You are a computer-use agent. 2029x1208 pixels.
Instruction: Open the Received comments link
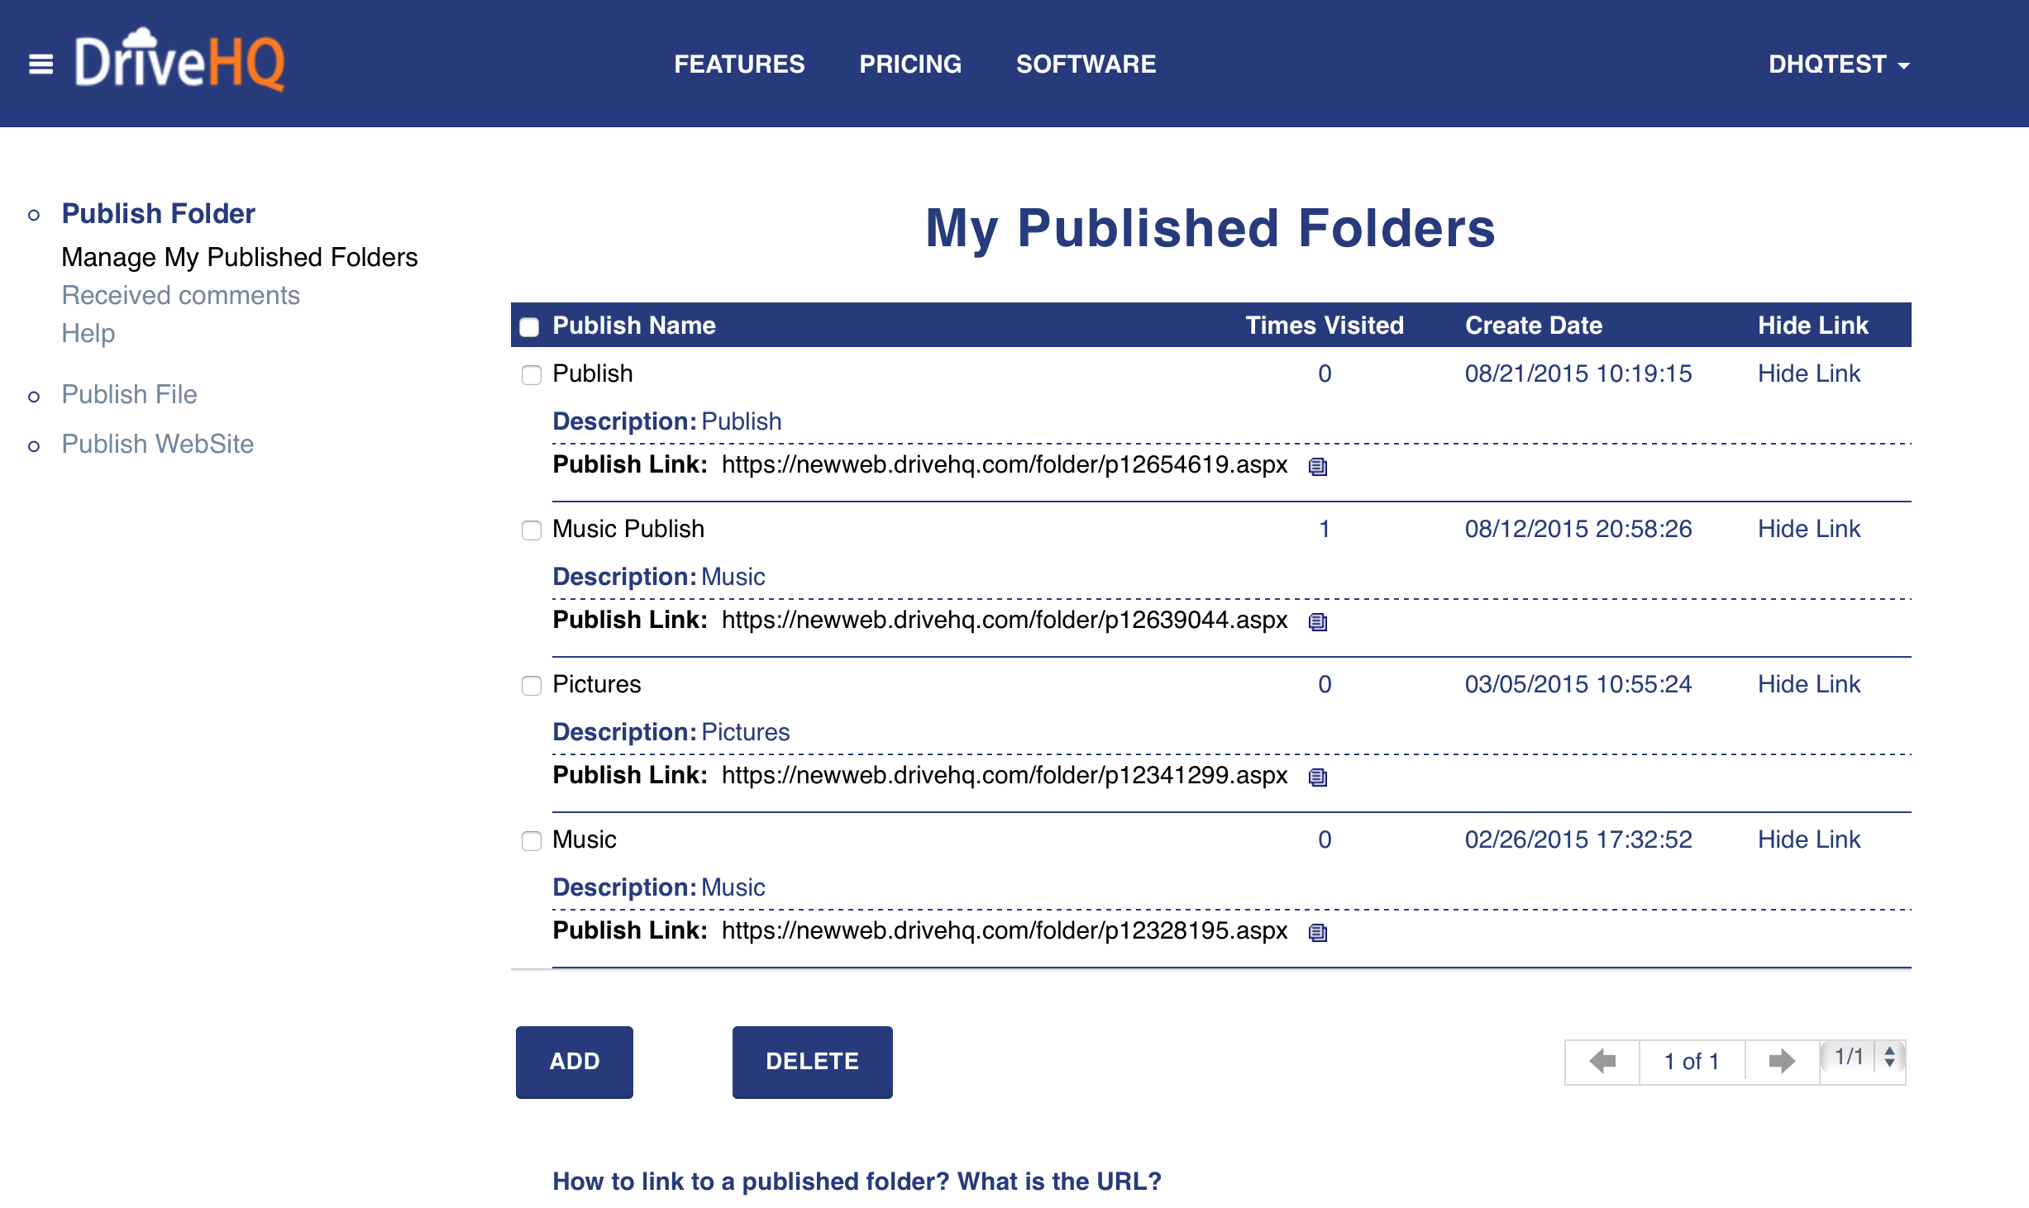180,295
